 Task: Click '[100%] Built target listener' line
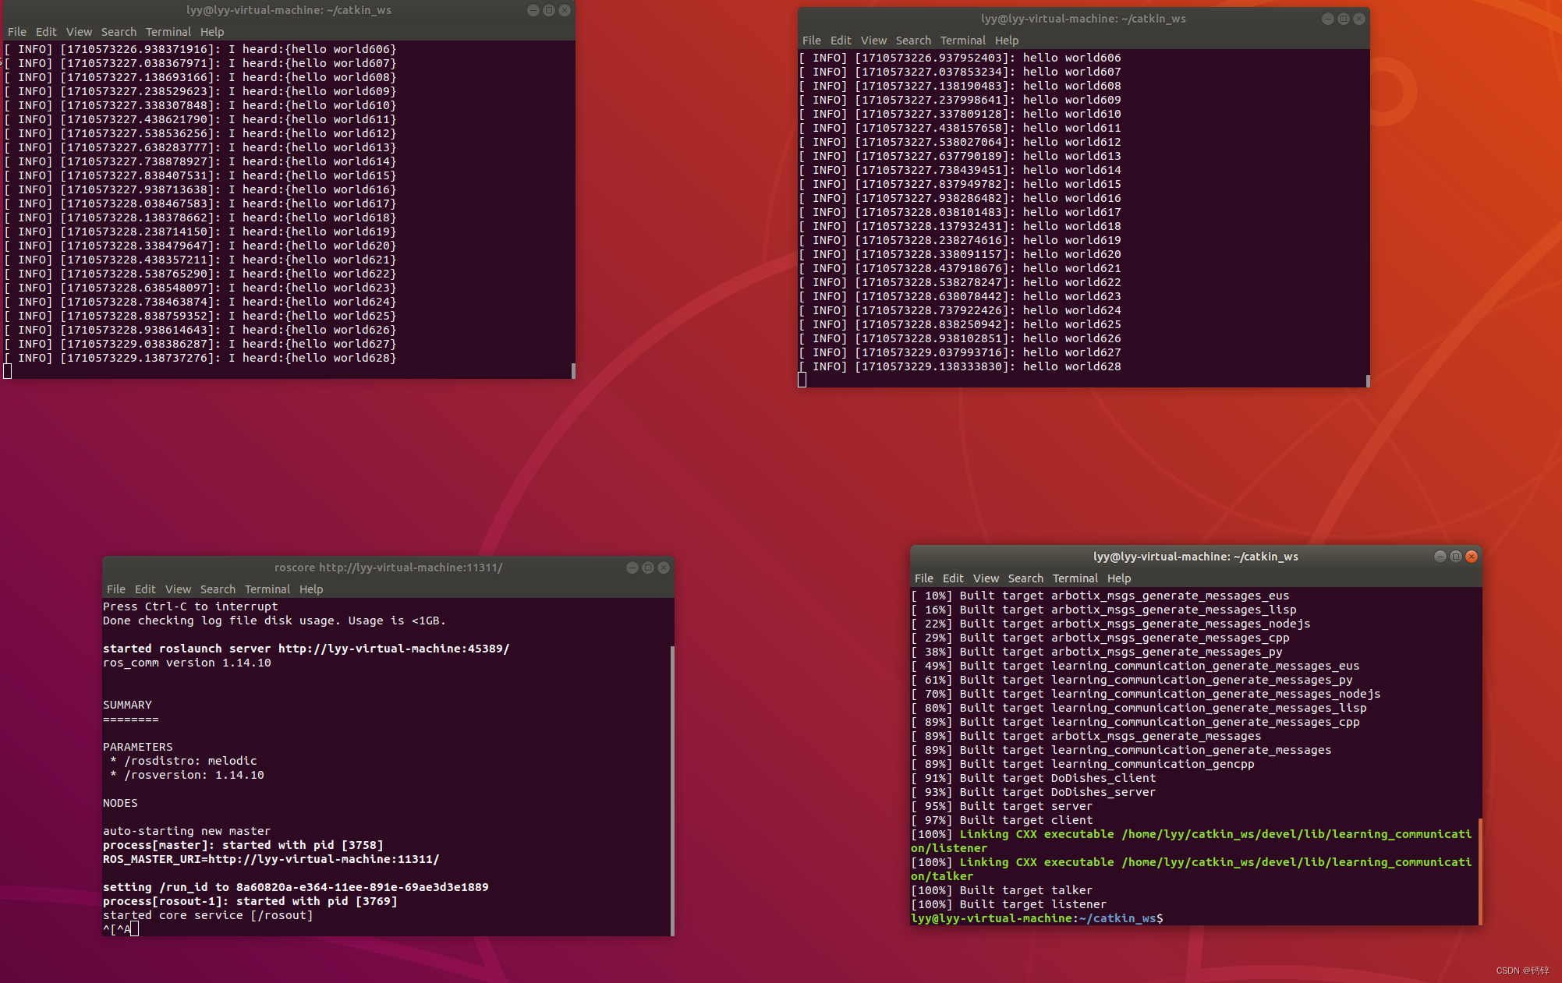coord(1009,904)
